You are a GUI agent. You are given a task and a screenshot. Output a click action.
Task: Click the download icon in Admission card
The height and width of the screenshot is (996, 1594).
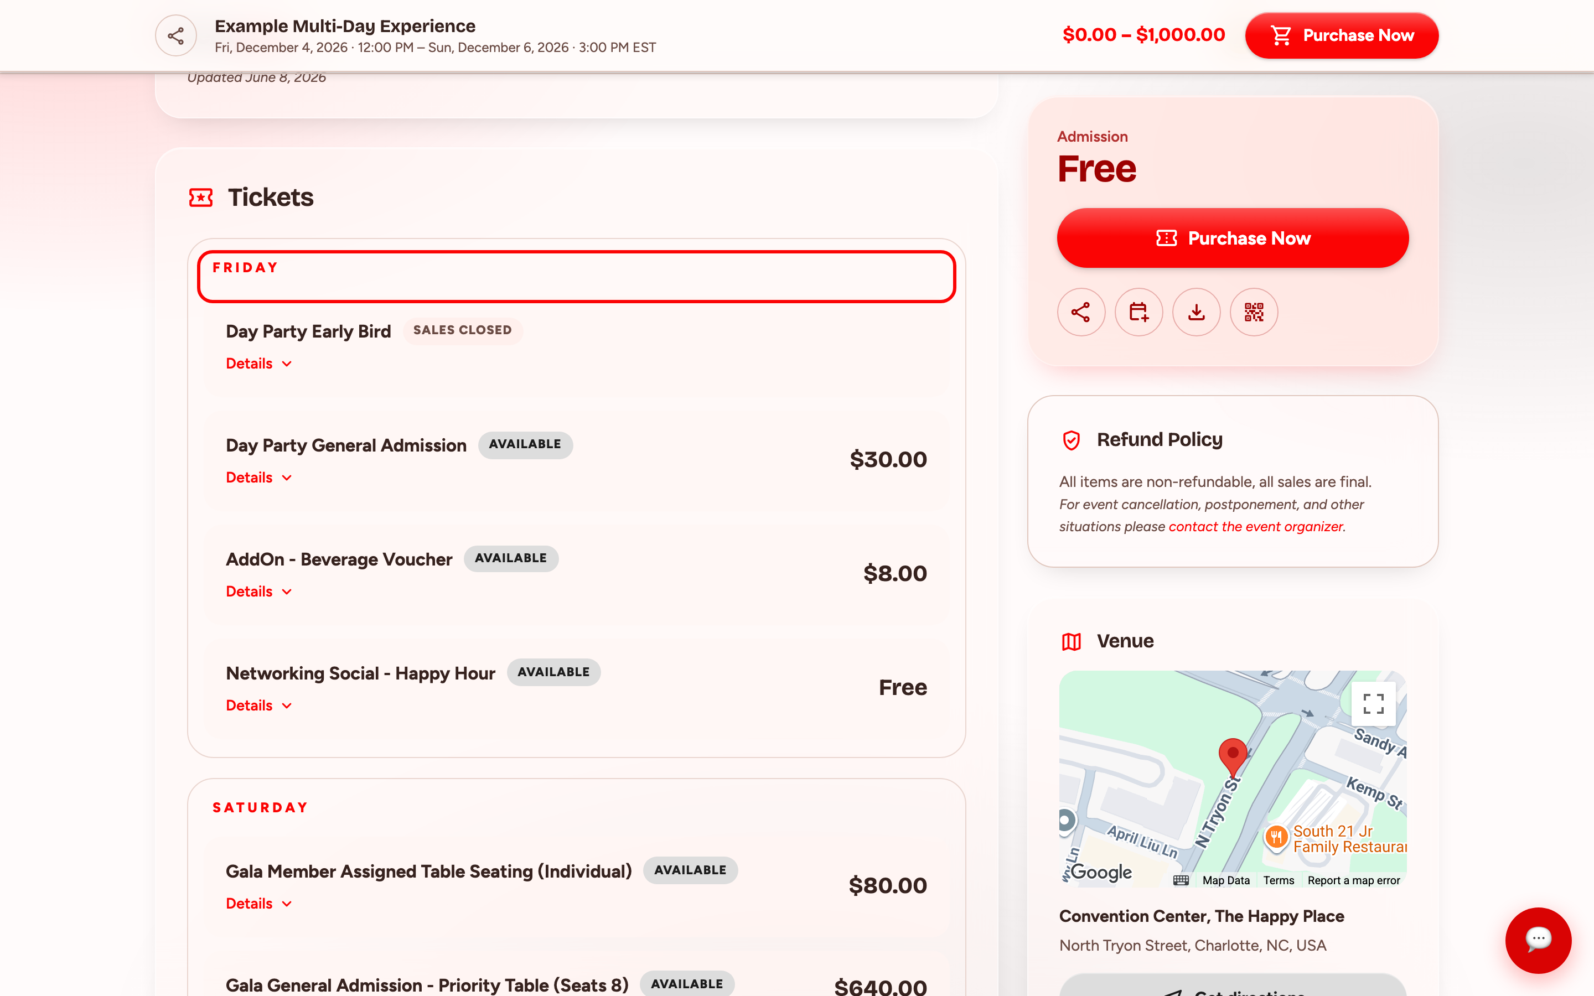pos(1196,312)
